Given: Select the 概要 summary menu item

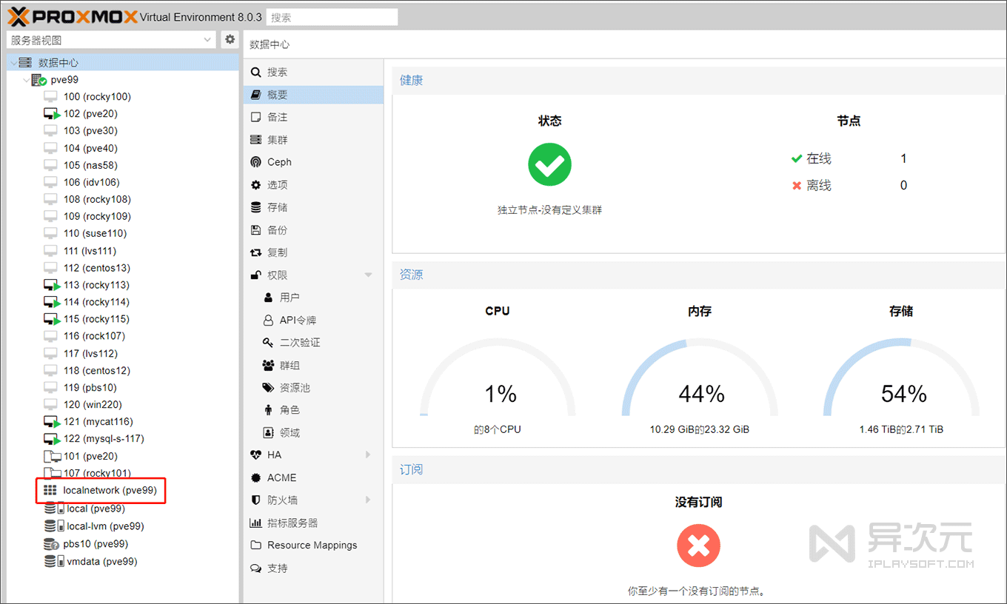Looking at the screenshot, I should tap(313, 95).
